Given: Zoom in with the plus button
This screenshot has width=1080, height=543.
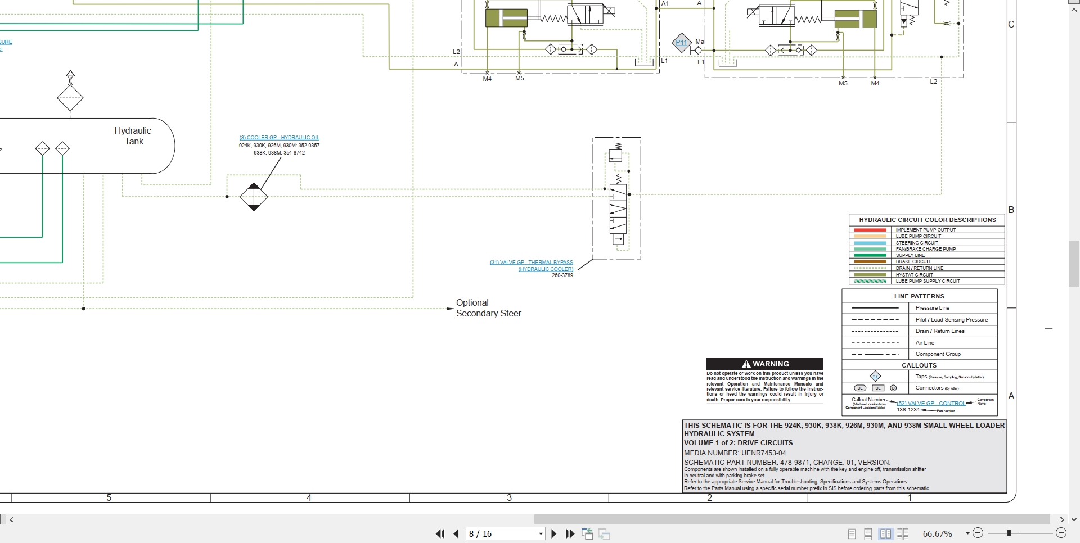Looking at the screenshot, I should point(1061,533).
